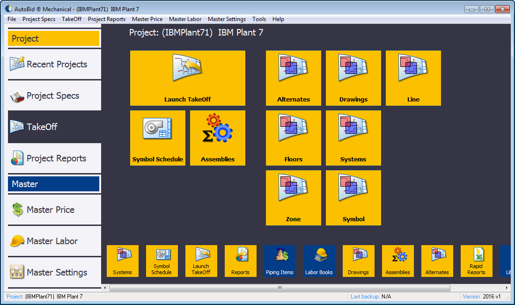Viewport: 515px width, 305px height.
Task: Open Reports from the bottom toolbar
Action: (x=240, y=261)
